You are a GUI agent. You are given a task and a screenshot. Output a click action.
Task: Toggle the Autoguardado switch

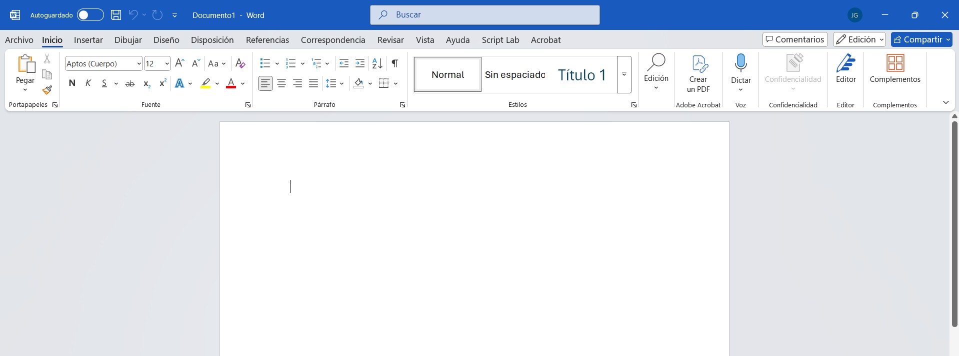[90, 15]
